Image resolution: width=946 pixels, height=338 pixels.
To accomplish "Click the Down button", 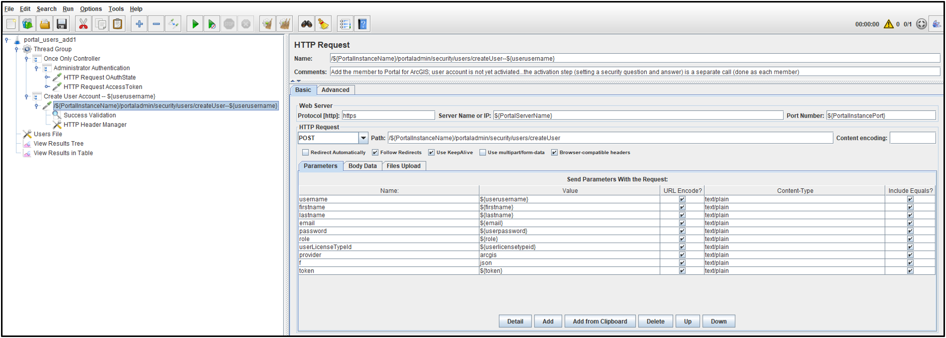I will click(719, 321).
